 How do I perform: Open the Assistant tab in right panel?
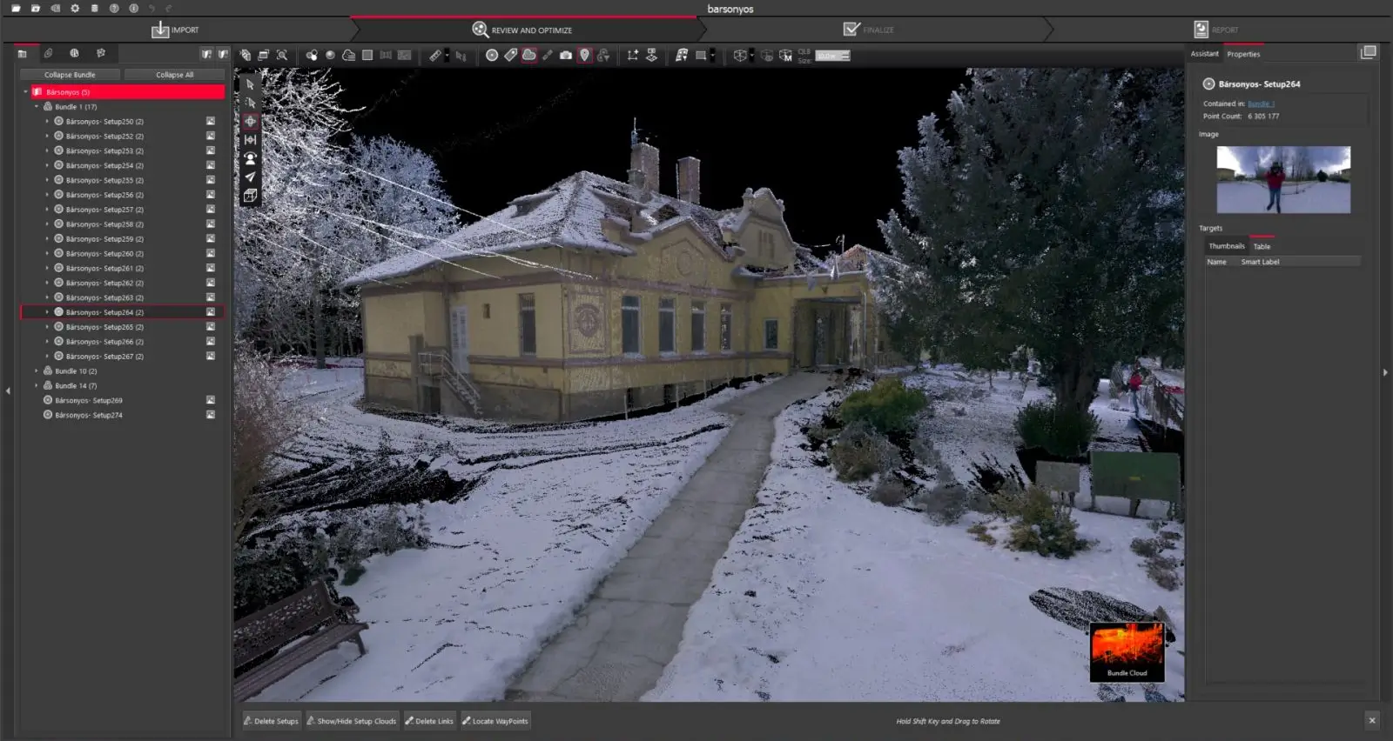coord(1204,54)
